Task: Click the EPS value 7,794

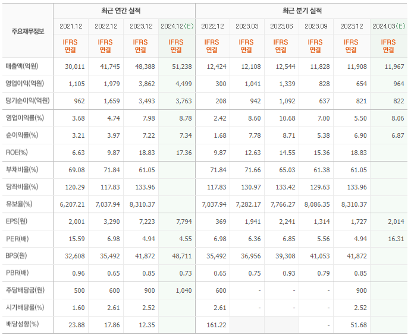Action: pyautogui.click(x=184, y=222)
